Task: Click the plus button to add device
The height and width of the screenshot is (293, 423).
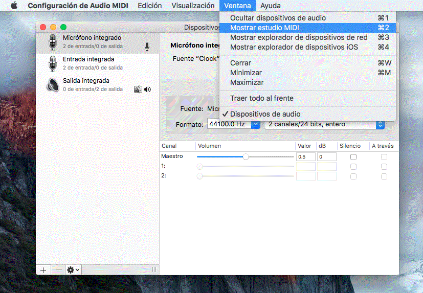Action: pyautogui.click(x=43, y=269)
